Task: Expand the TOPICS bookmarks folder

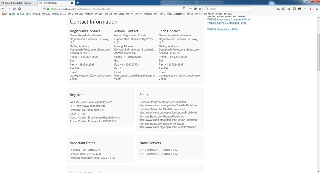Action: pyautogui.click(x=119, y=14)
